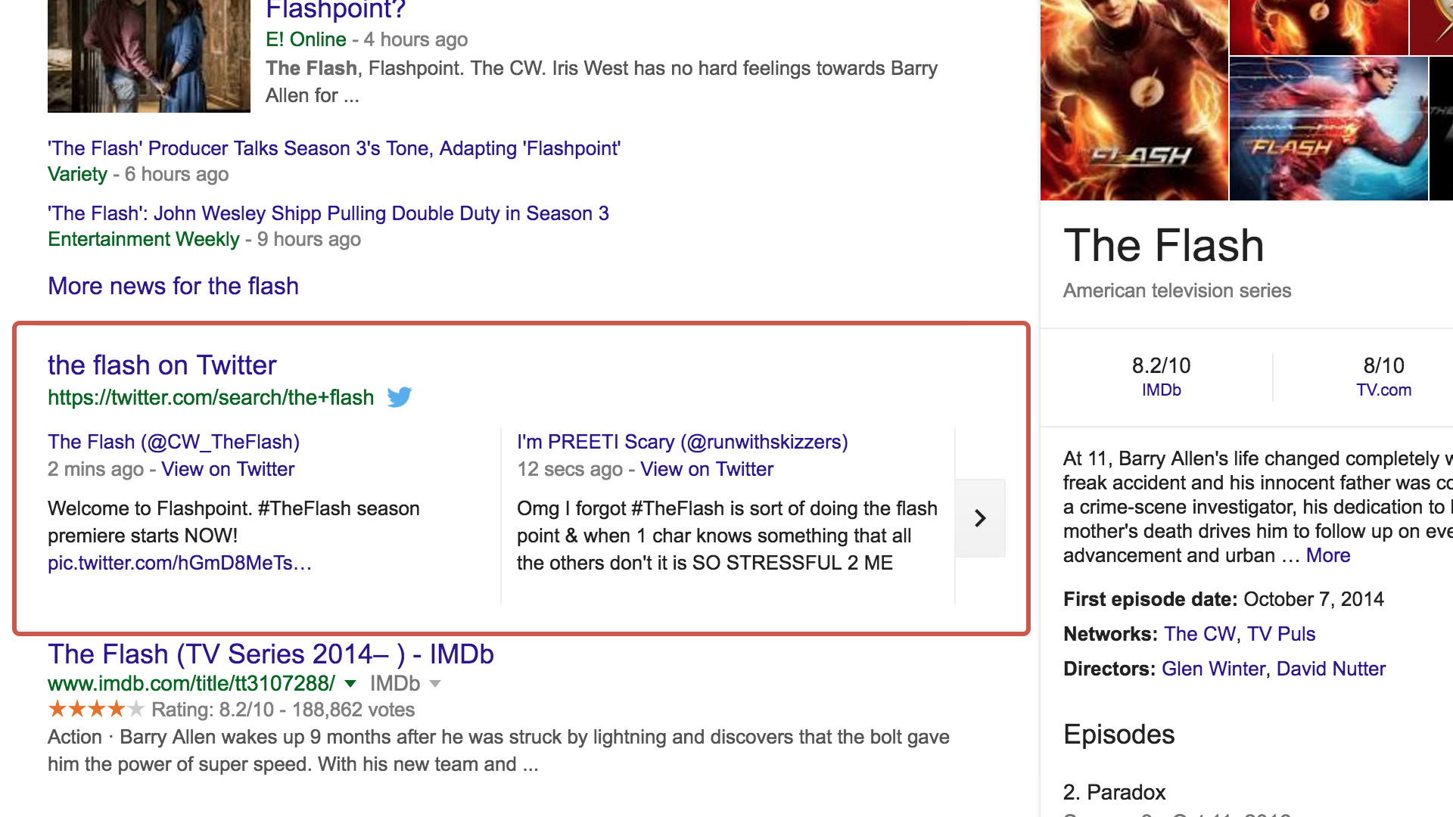Open 'the flash on Twitter' heading link
This screenshot has height=817, width=1453.
(x=162, y=365)
